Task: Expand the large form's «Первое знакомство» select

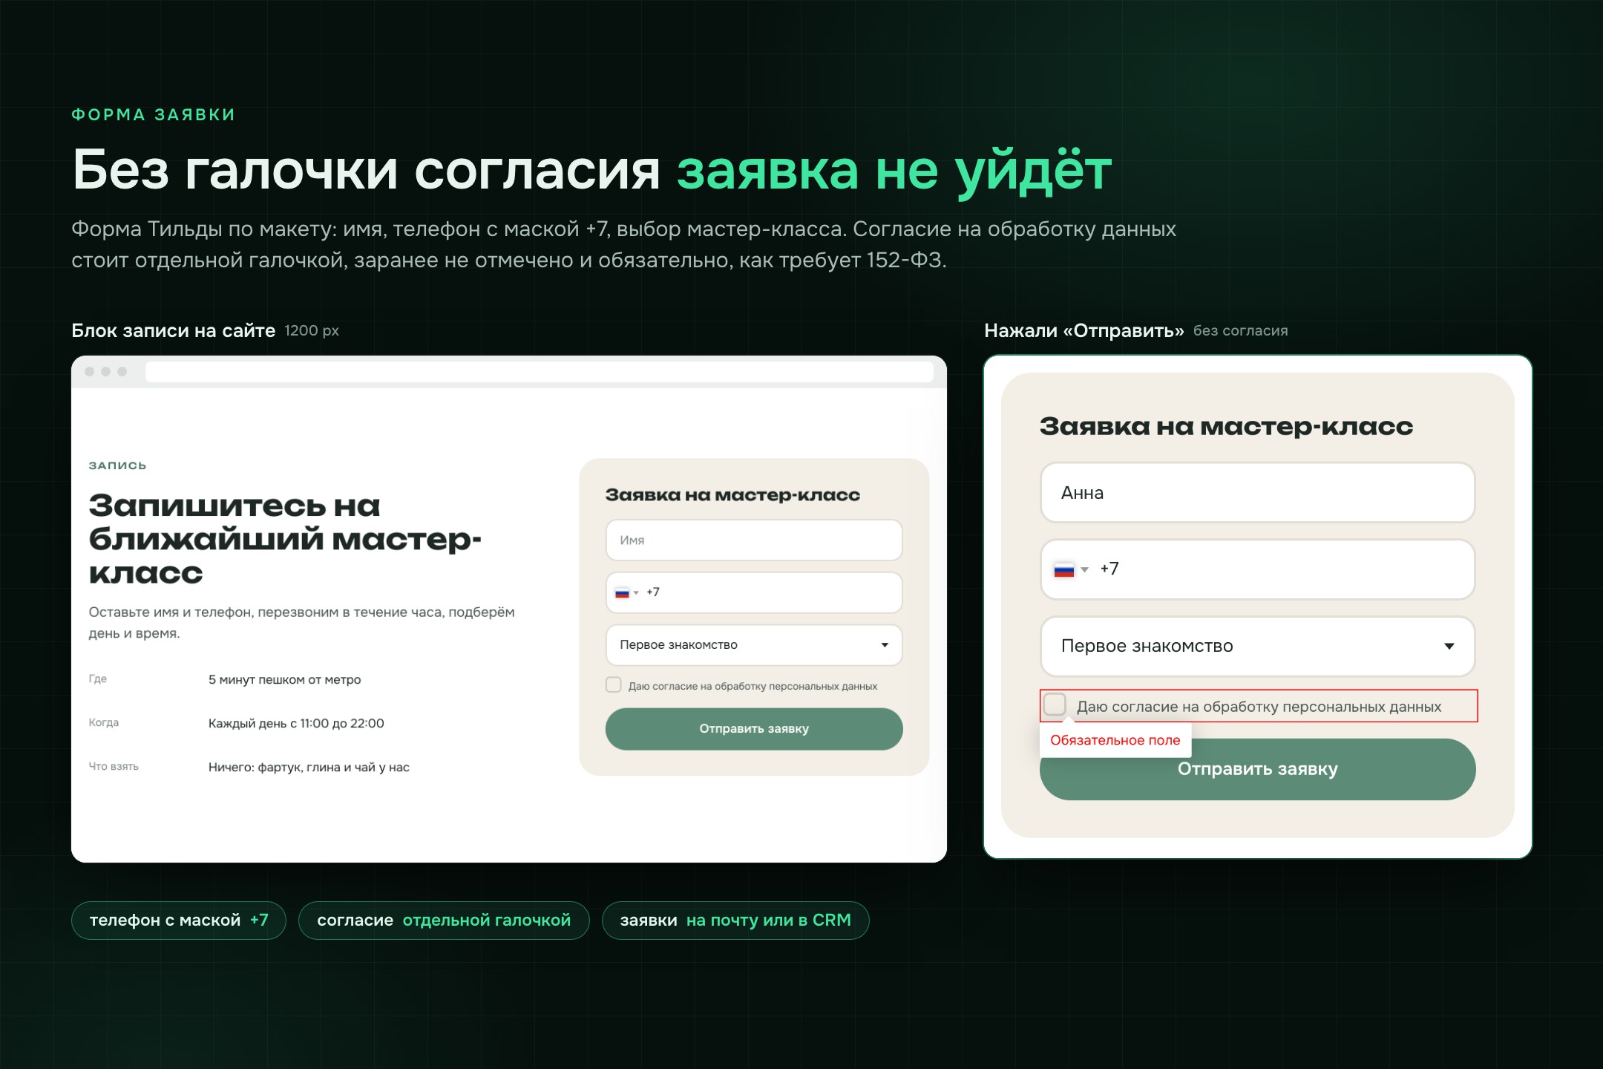Action: pyautogui.click(x=1257, y=646)
